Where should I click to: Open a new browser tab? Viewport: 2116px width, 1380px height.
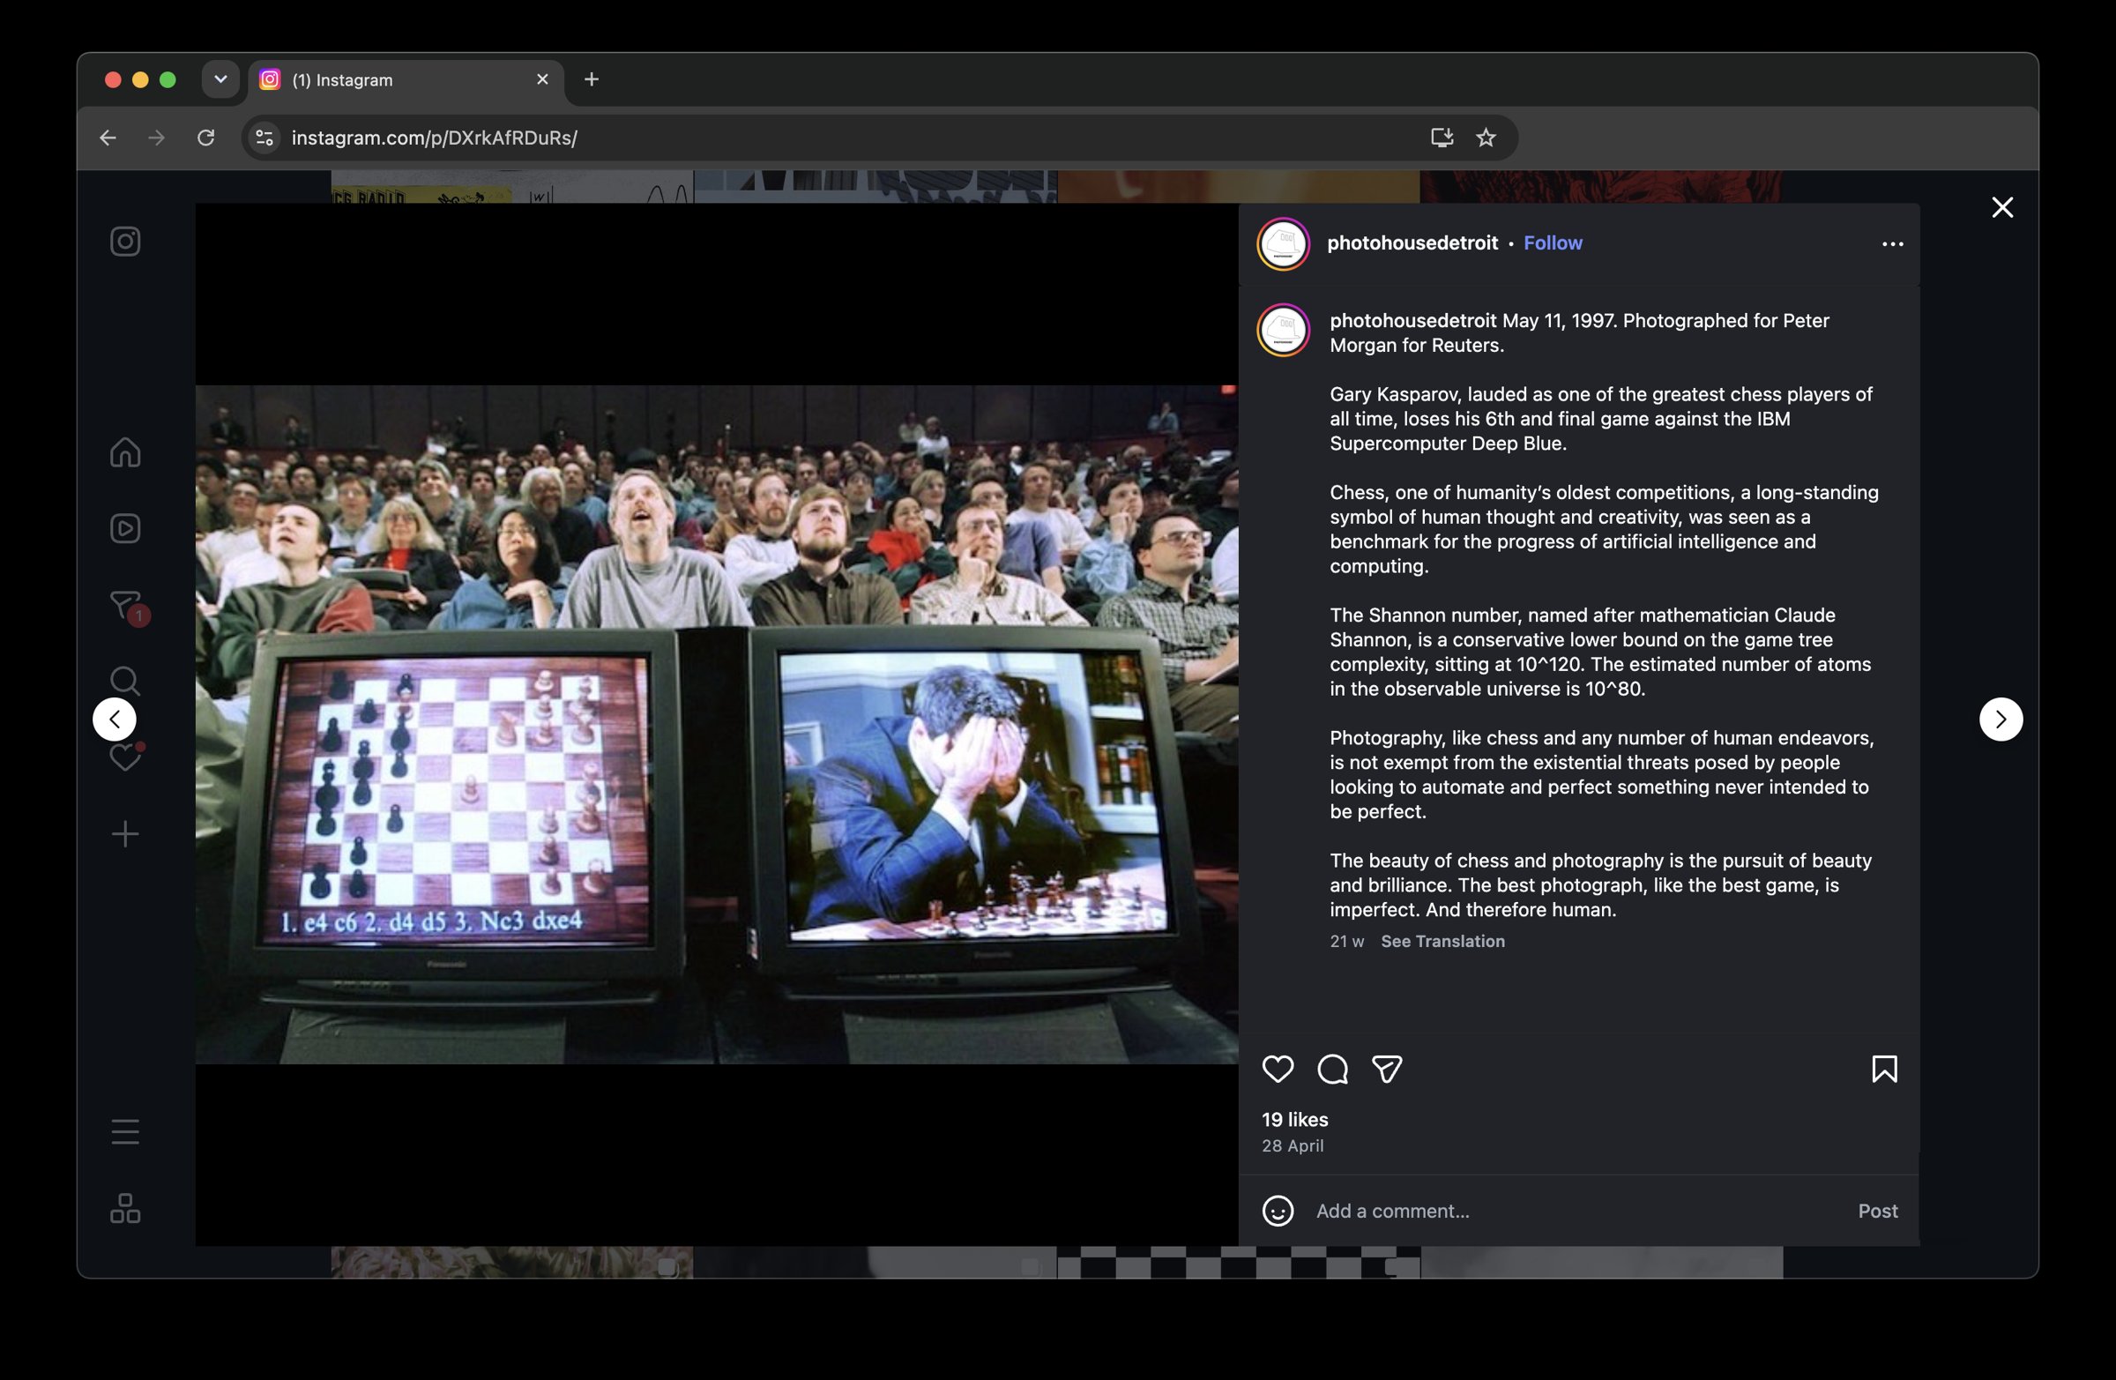point(592,79)
